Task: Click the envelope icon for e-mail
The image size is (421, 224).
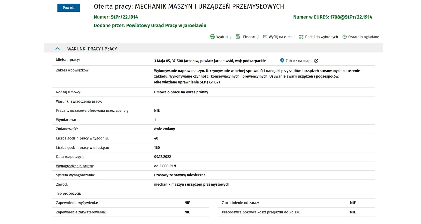Action: [265, 37]
